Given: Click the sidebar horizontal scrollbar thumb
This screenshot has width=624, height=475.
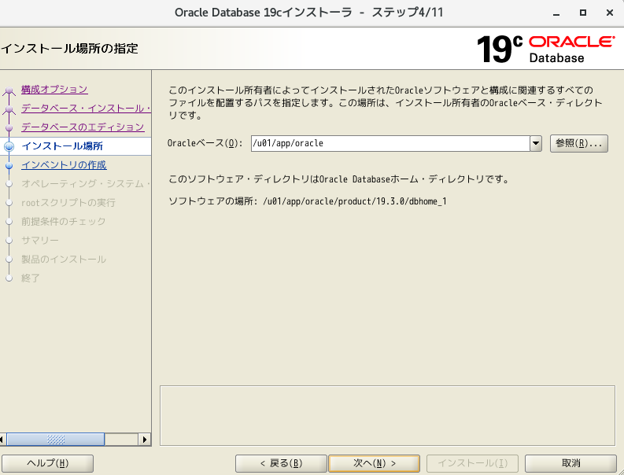Looking at the screenshot, I should [56, 440].
